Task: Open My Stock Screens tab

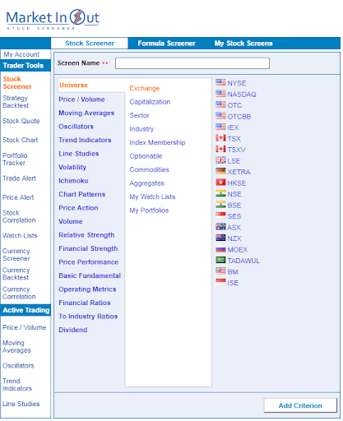Action: pos(243,44)
